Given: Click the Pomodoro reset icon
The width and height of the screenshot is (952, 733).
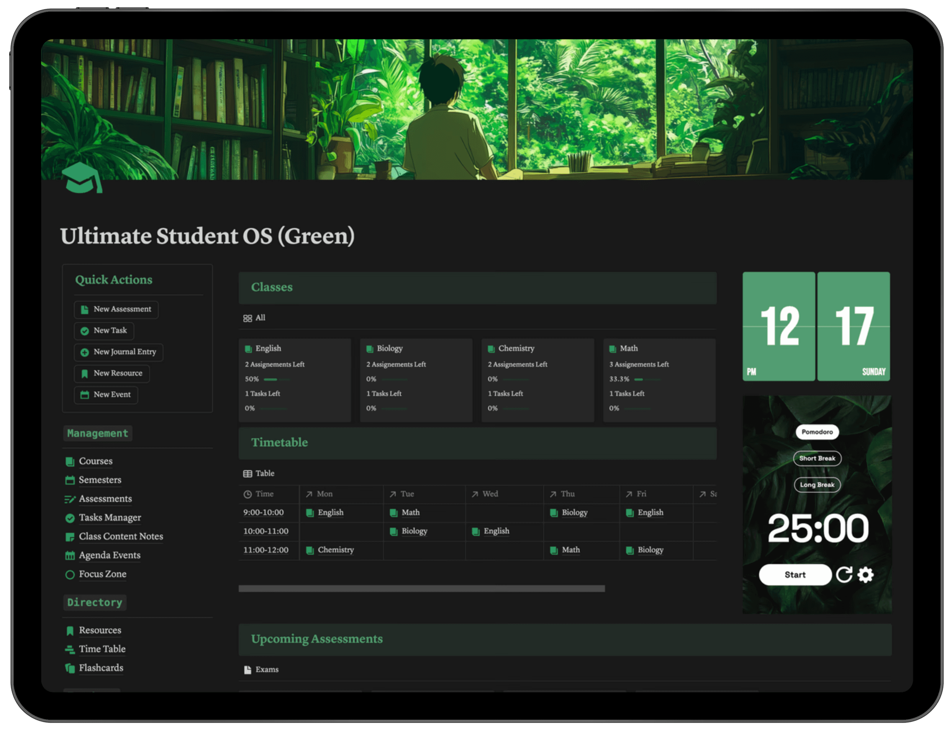Looking at the screenshot, I should tap(845, 575).
